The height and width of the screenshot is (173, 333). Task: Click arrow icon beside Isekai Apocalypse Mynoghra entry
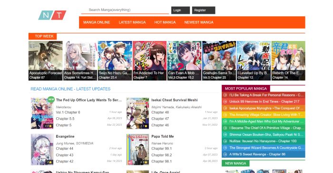[225, 108]
